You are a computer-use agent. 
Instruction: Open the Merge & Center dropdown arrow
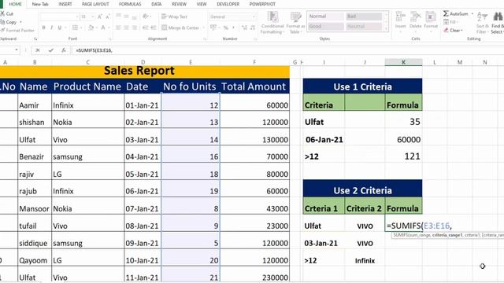(204, 28)
